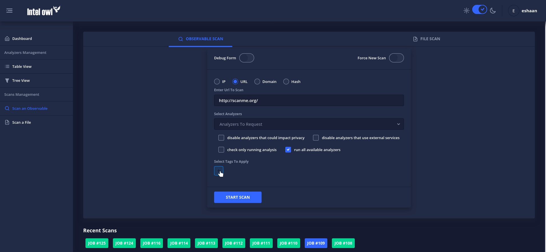Toggle the Debug Form switch
The width and height of the screenshot is (546, 252).
(x=246, y=58)
